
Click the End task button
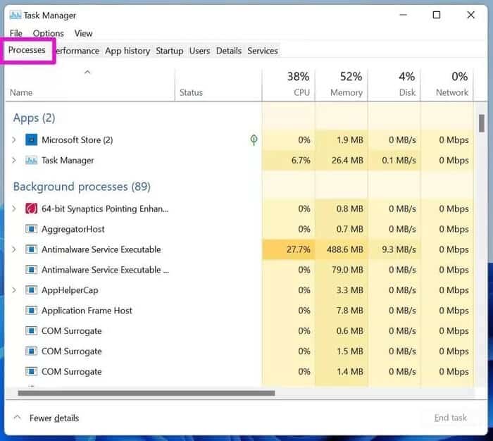tap(450, 418)
